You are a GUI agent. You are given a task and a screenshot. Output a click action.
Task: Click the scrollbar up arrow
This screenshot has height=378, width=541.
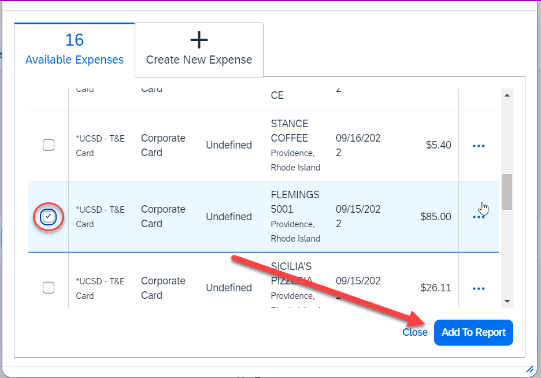click(x=507, y=95)
